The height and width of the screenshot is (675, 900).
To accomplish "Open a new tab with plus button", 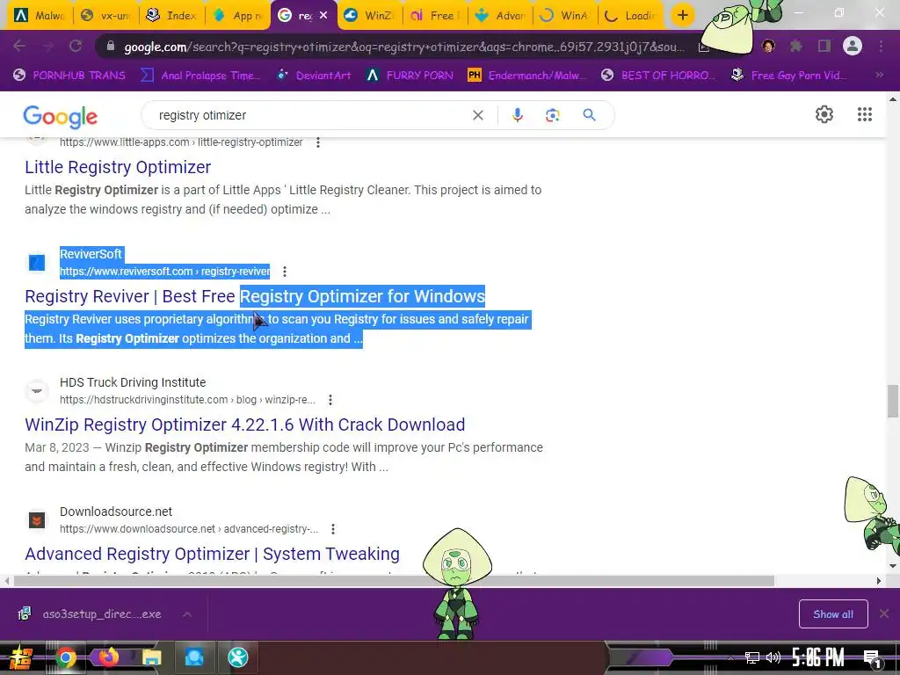I will click(x=682, y=16).
